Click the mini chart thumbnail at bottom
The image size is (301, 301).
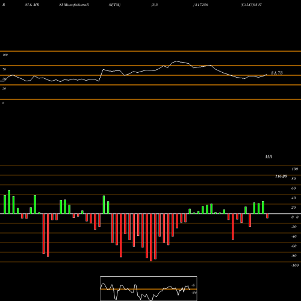click(x=149, y=288)
